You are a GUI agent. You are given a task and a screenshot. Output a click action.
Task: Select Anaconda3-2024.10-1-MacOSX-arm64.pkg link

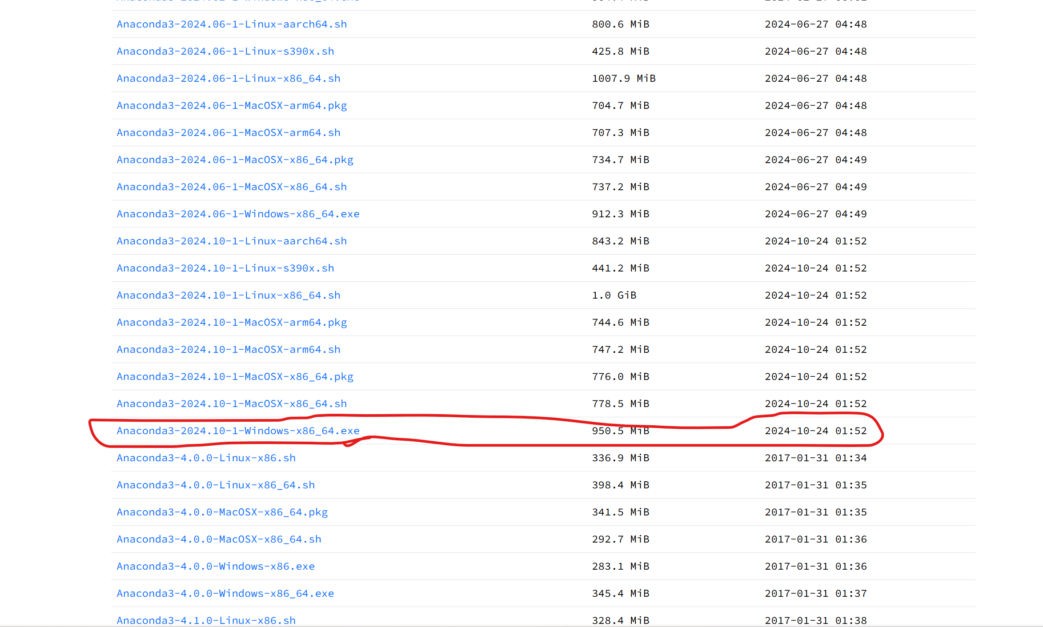232,322
